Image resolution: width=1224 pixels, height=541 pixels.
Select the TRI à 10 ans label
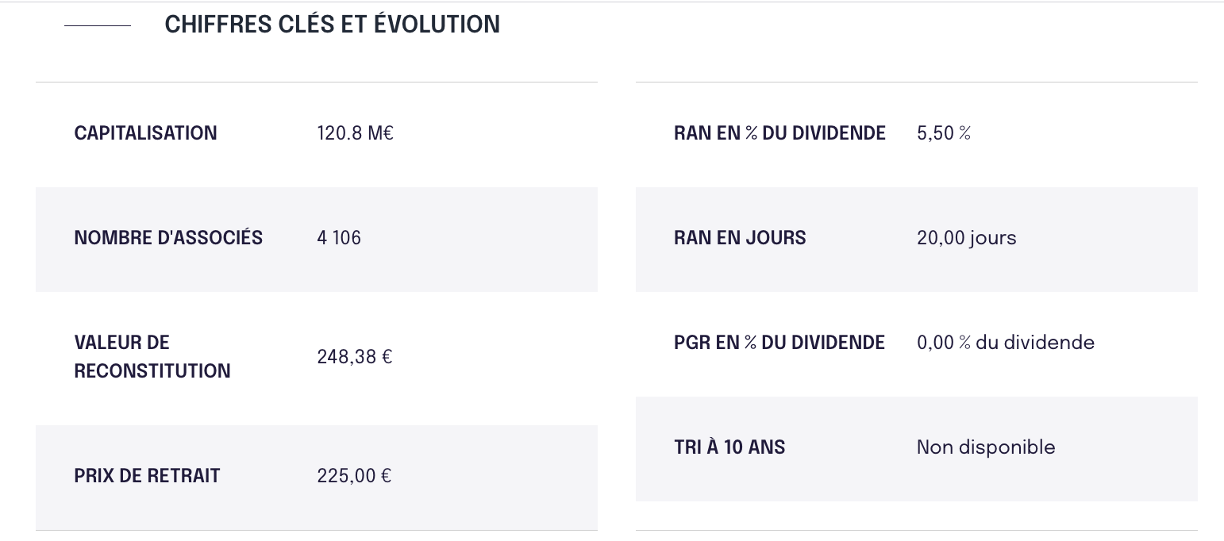pyautogui.click(x=729, y=447)
